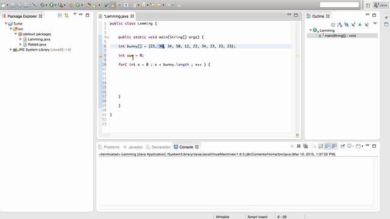This screenshot has width=390, height=219.
Task: Click 'public class Lemming {' line
Action: 133,23
